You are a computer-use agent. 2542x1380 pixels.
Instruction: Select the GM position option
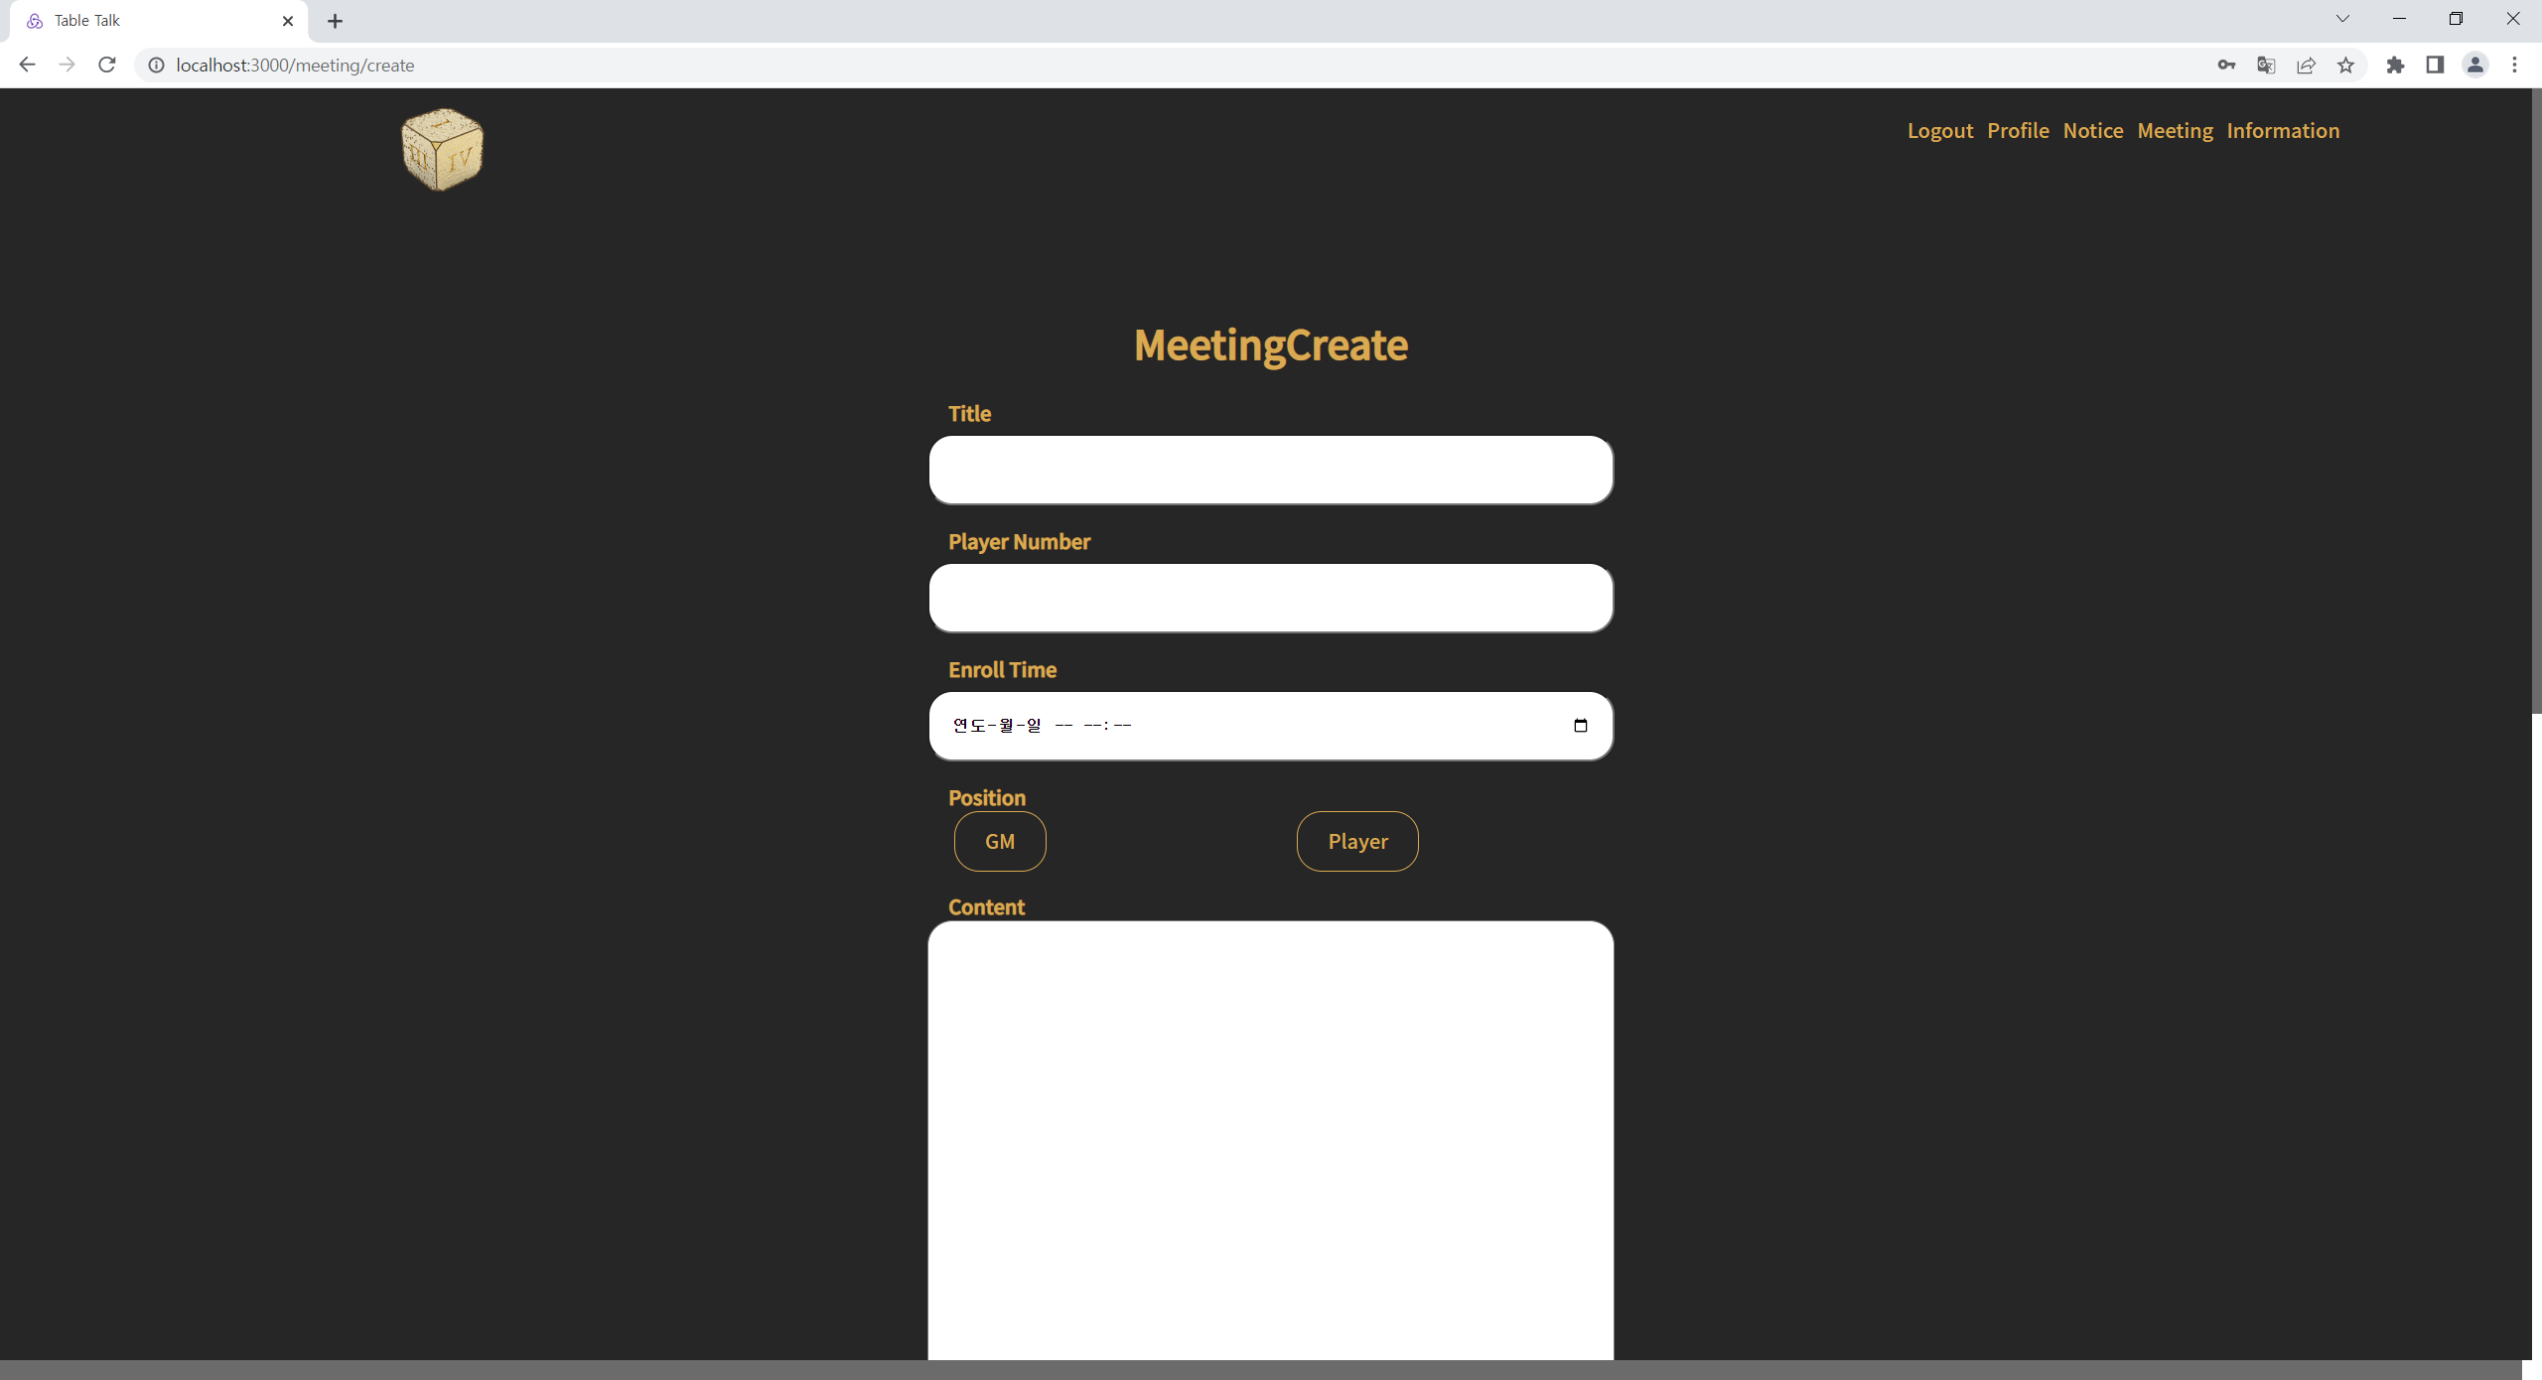(x=1000, y=841)
